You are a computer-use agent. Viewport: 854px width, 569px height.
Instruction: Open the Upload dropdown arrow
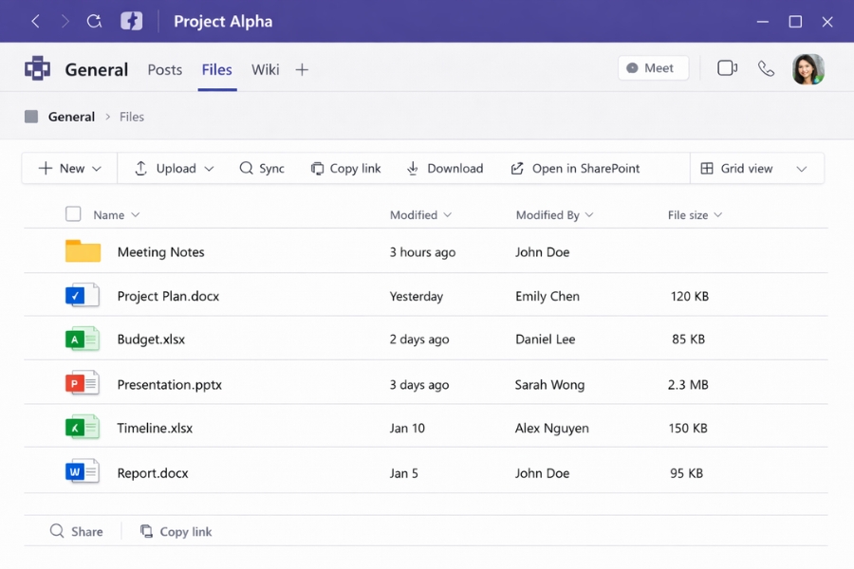click(207, 168)
